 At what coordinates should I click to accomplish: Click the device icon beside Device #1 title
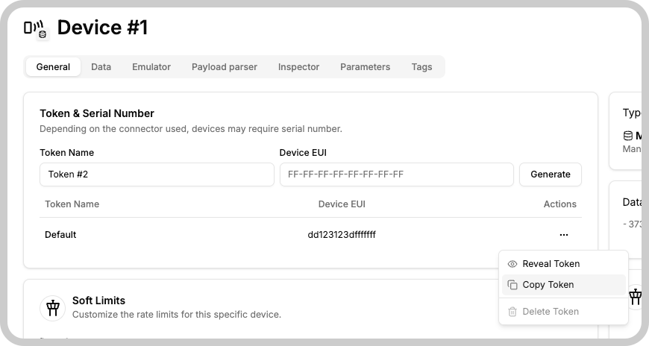(x=37, y=30)
